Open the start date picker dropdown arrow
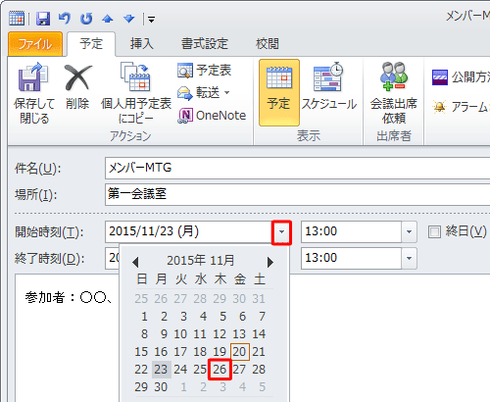The height and width of the screenshot is (402, 490). coord(281,232)
